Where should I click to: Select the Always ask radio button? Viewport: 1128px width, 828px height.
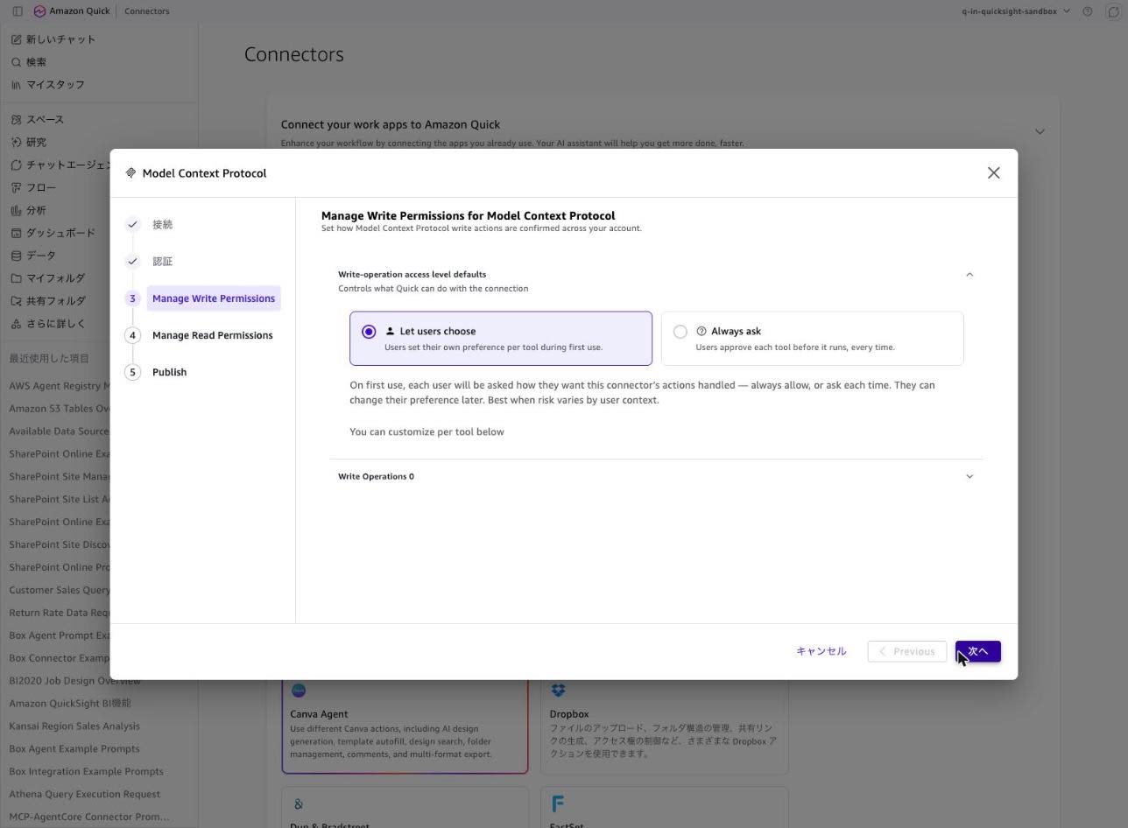coord(680,332)
